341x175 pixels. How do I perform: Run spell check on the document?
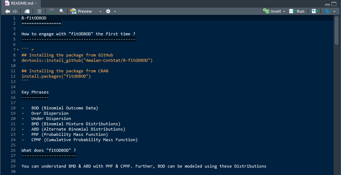pyautogui.click(x=52, y=11)
